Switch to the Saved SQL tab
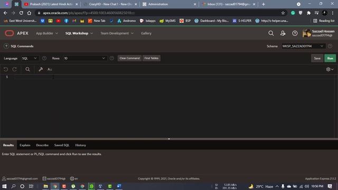The height and width of the screenshot is (190, 338). (62, 145)
